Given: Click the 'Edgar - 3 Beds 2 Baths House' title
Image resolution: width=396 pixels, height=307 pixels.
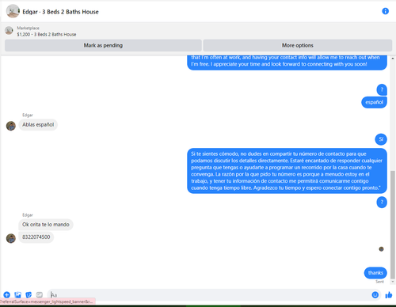Looking at the screenshot, I should [x=60, y=12].
